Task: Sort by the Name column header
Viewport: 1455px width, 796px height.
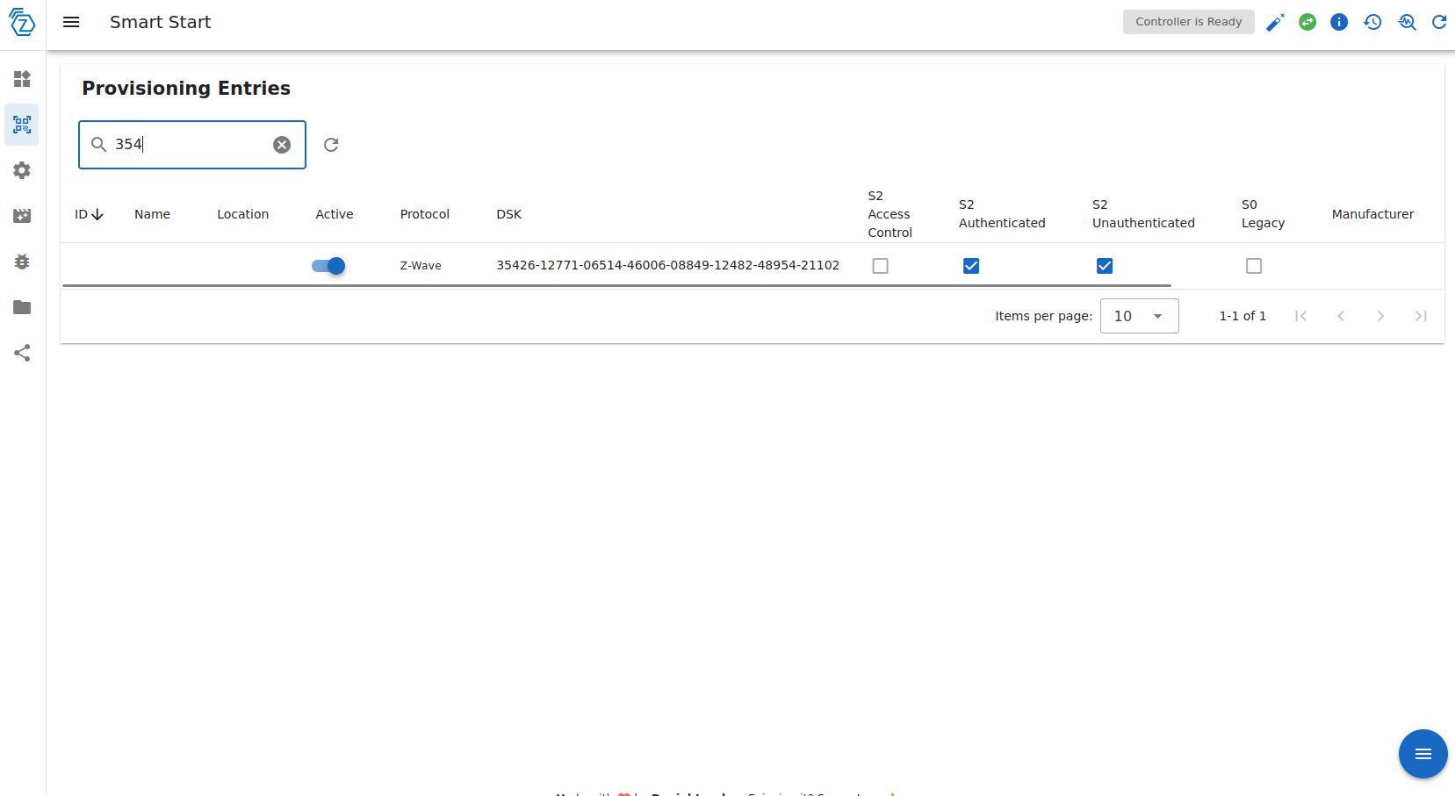Action: pyautogui.click(x=152, y=214)
